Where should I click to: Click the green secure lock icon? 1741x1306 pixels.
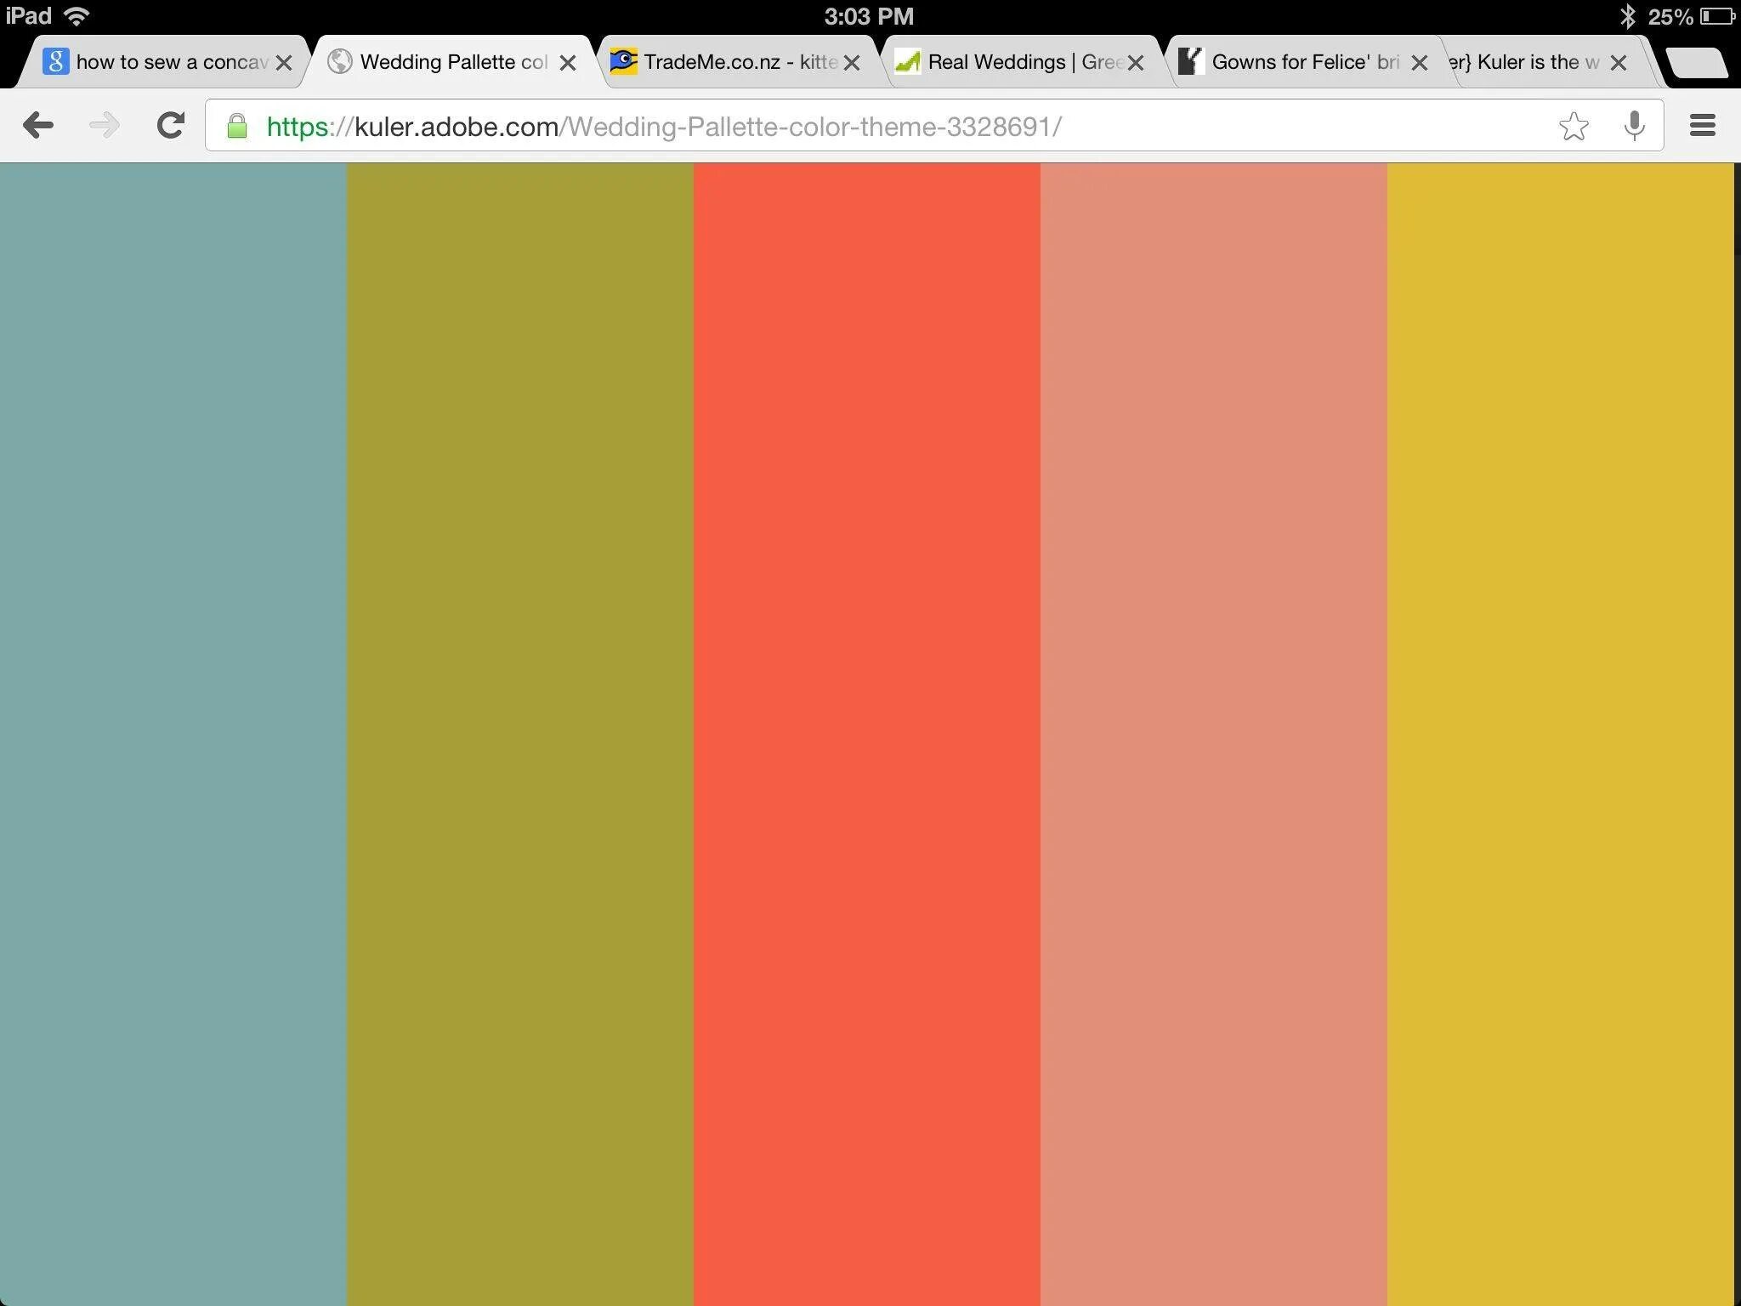pyautogui.click(x=237, y=127)
